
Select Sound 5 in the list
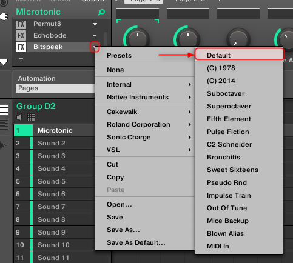[54, 181]
